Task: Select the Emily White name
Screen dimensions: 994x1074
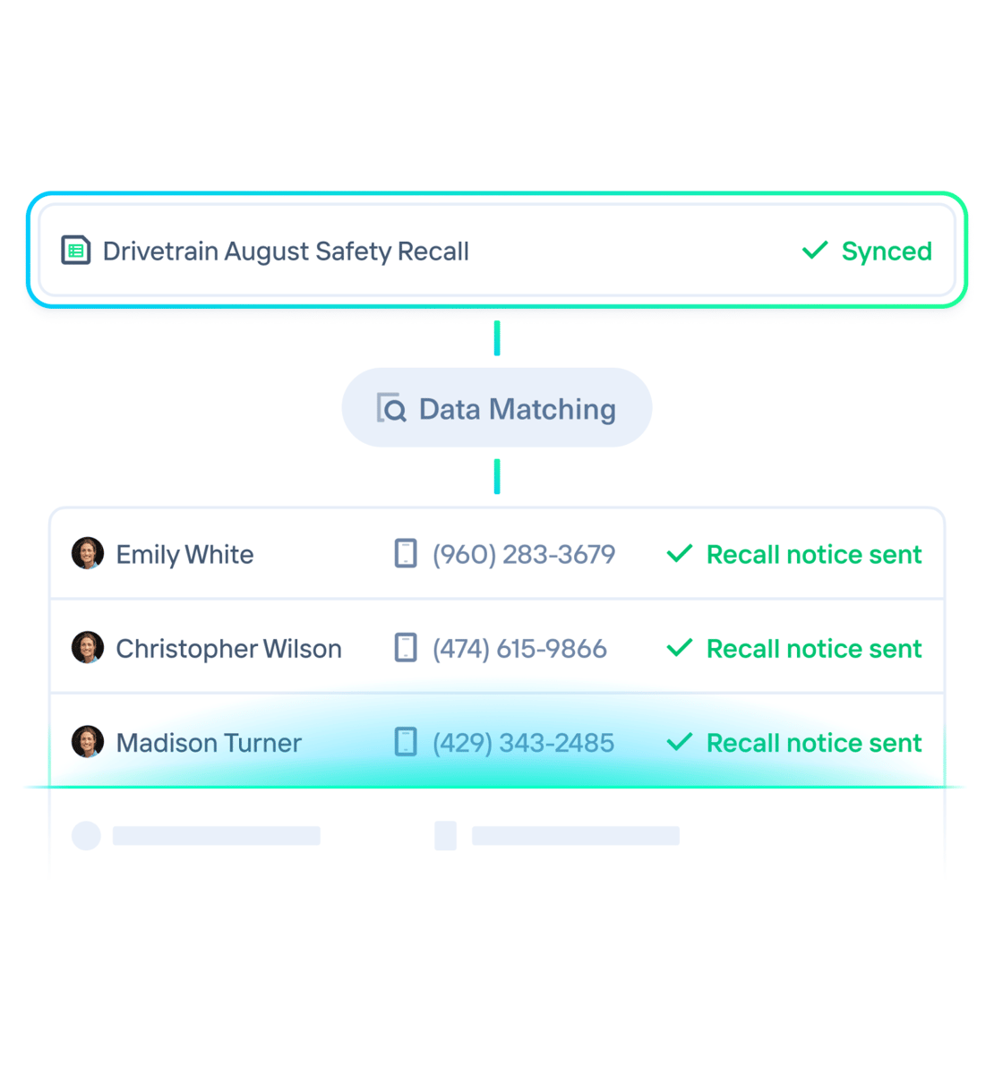Action: 184,555
